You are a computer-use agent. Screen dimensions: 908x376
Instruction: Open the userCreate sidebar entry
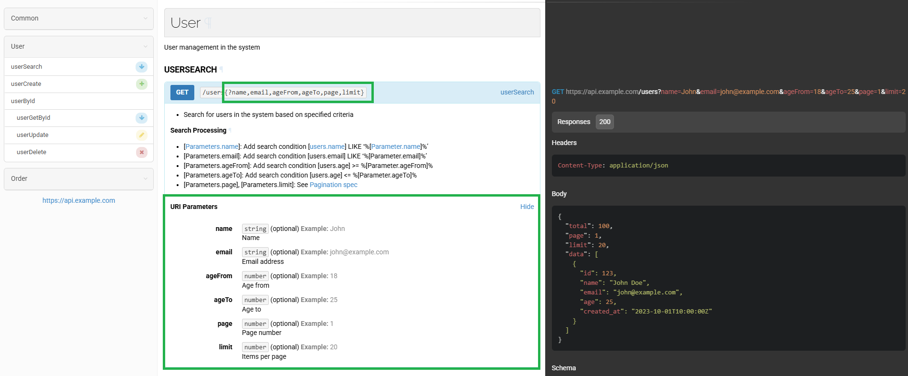point(26,84)
